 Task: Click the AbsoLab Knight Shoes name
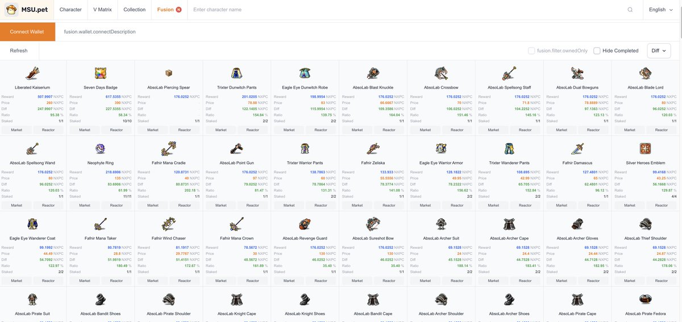pos(305,313)
